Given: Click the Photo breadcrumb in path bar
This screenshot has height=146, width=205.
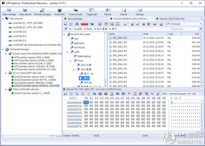Looking at the screenshot, I should click(89, 29).
